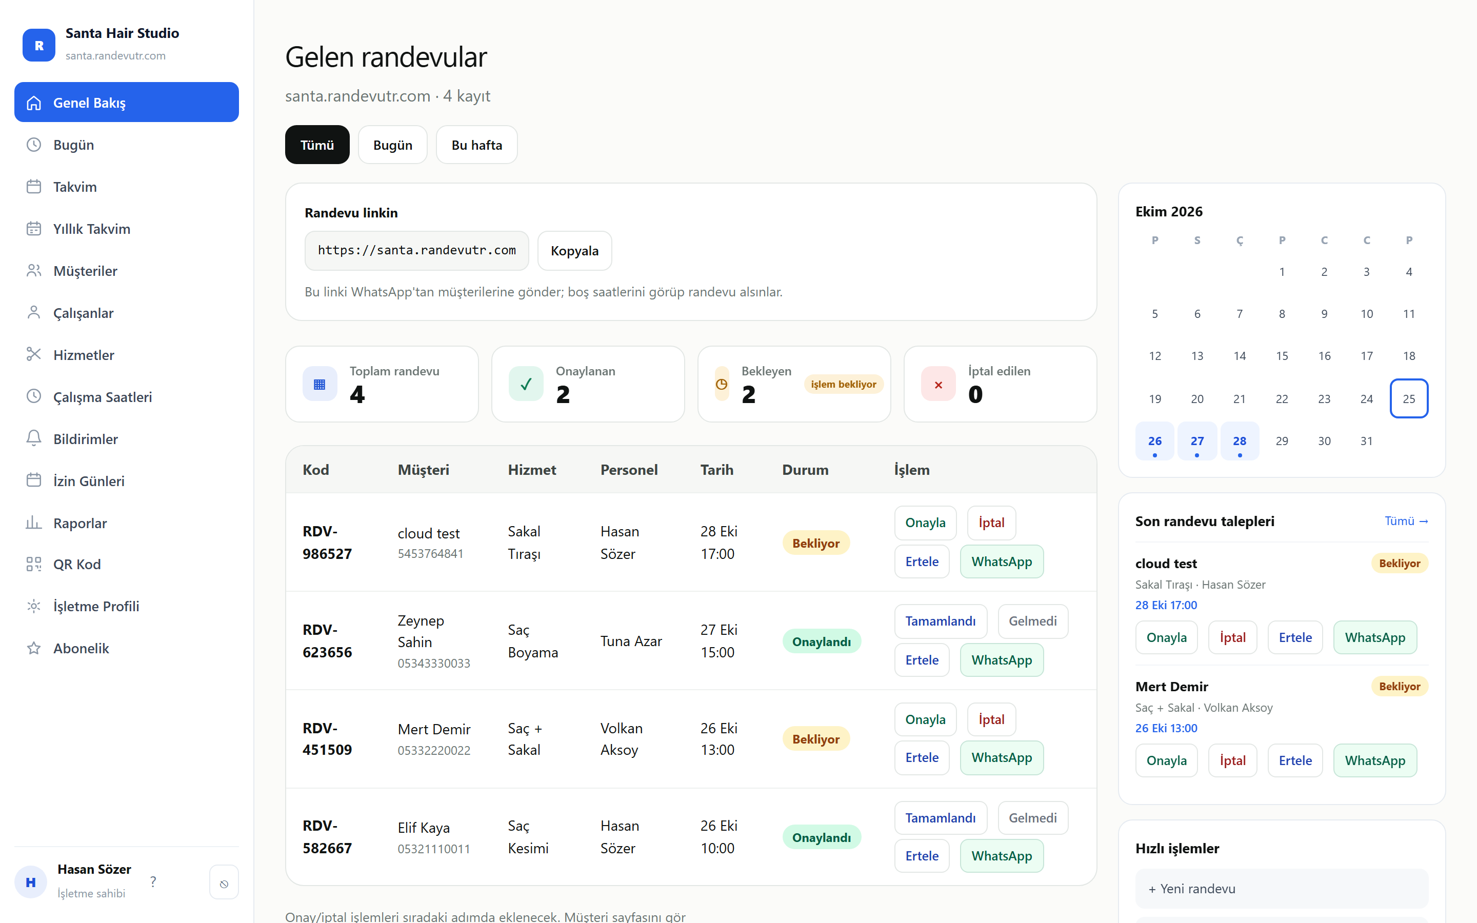
Task: Mark Zeynep Sahin's appointment as Gelmedi
Action: 1033,621
